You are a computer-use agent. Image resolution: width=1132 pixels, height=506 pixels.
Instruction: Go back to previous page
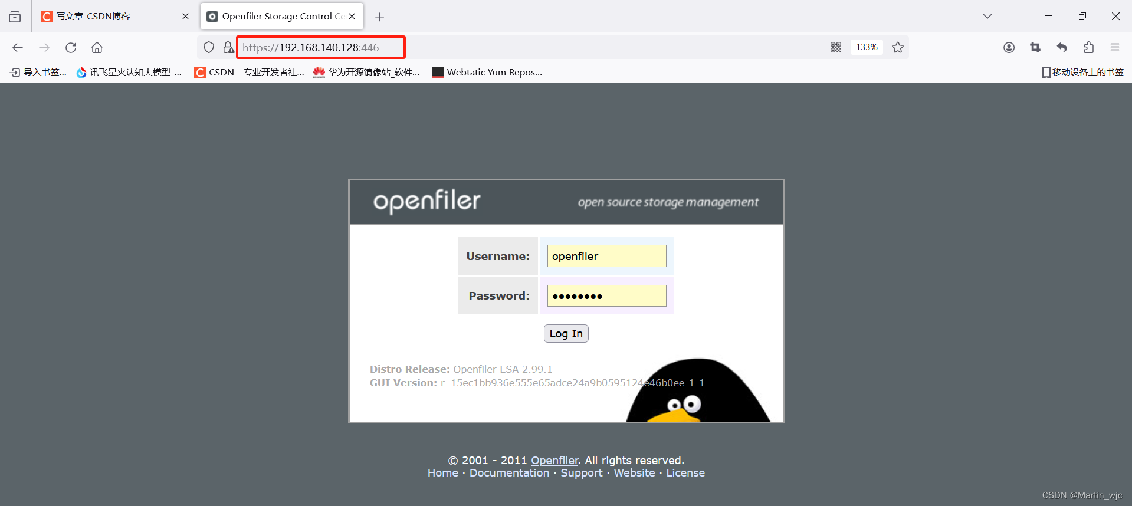[x=18, y=48]
